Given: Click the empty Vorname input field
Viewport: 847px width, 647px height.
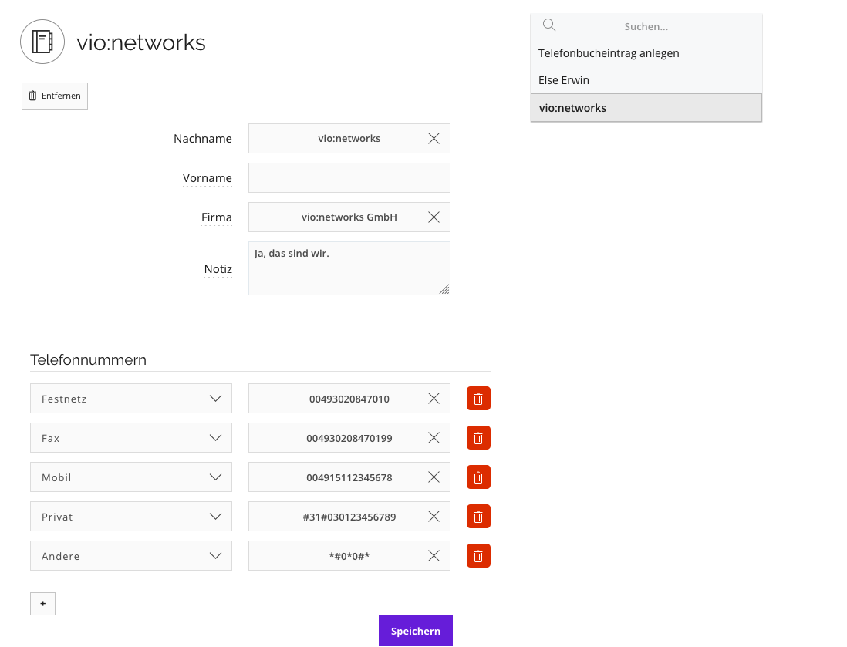Looking at the screenshot, I should (x=349, y=177).
